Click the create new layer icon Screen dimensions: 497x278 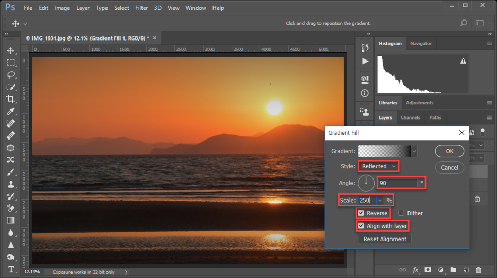(x=466, y=270)
